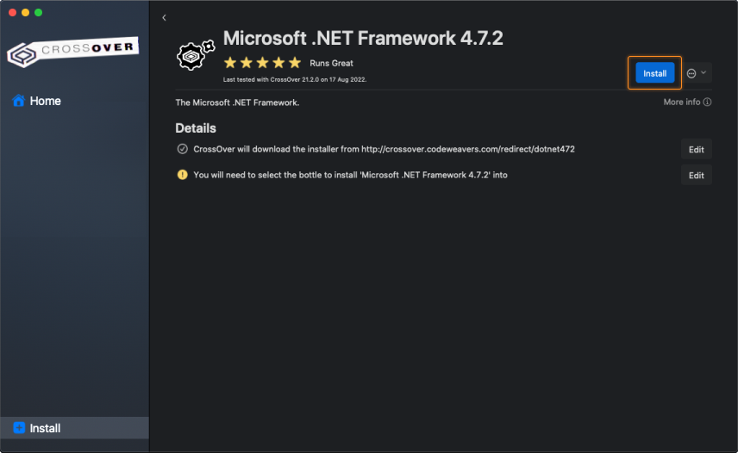
Task: Click the 'Microsoft .NET Framework 4.7.2' title
Action: pyautogui.click(x=363, y=38)
